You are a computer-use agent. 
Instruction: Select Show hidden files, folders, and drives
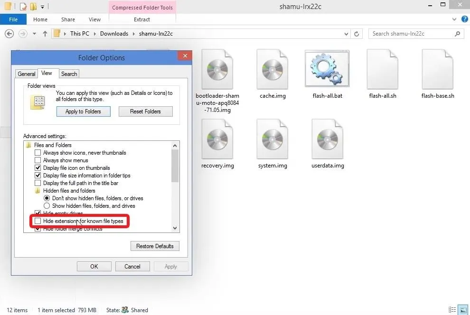47,206
